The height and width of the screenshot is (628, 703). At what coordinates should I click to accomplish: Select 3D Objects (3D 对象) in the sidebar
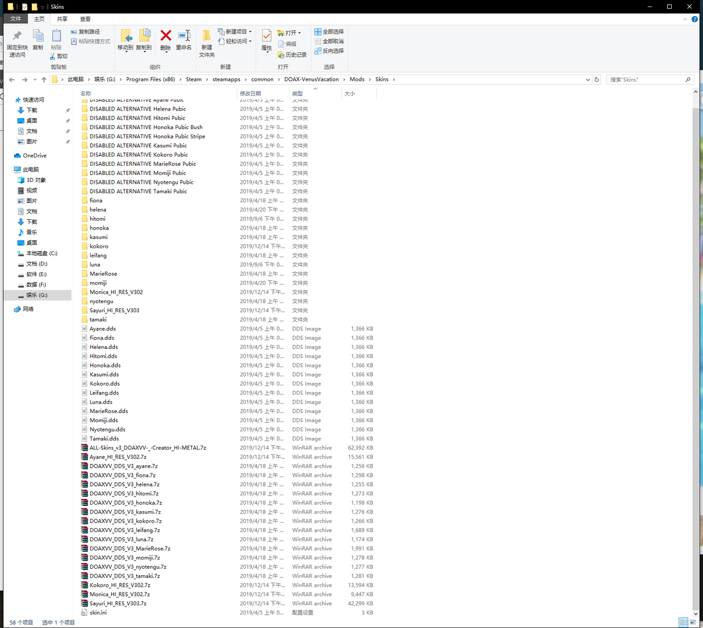point(35,180)
